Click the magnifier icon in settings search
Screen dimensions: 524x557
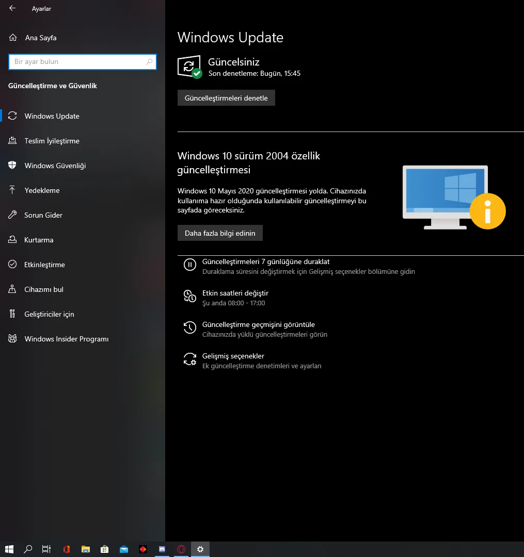pyautogui.click(x=149, y=62)
